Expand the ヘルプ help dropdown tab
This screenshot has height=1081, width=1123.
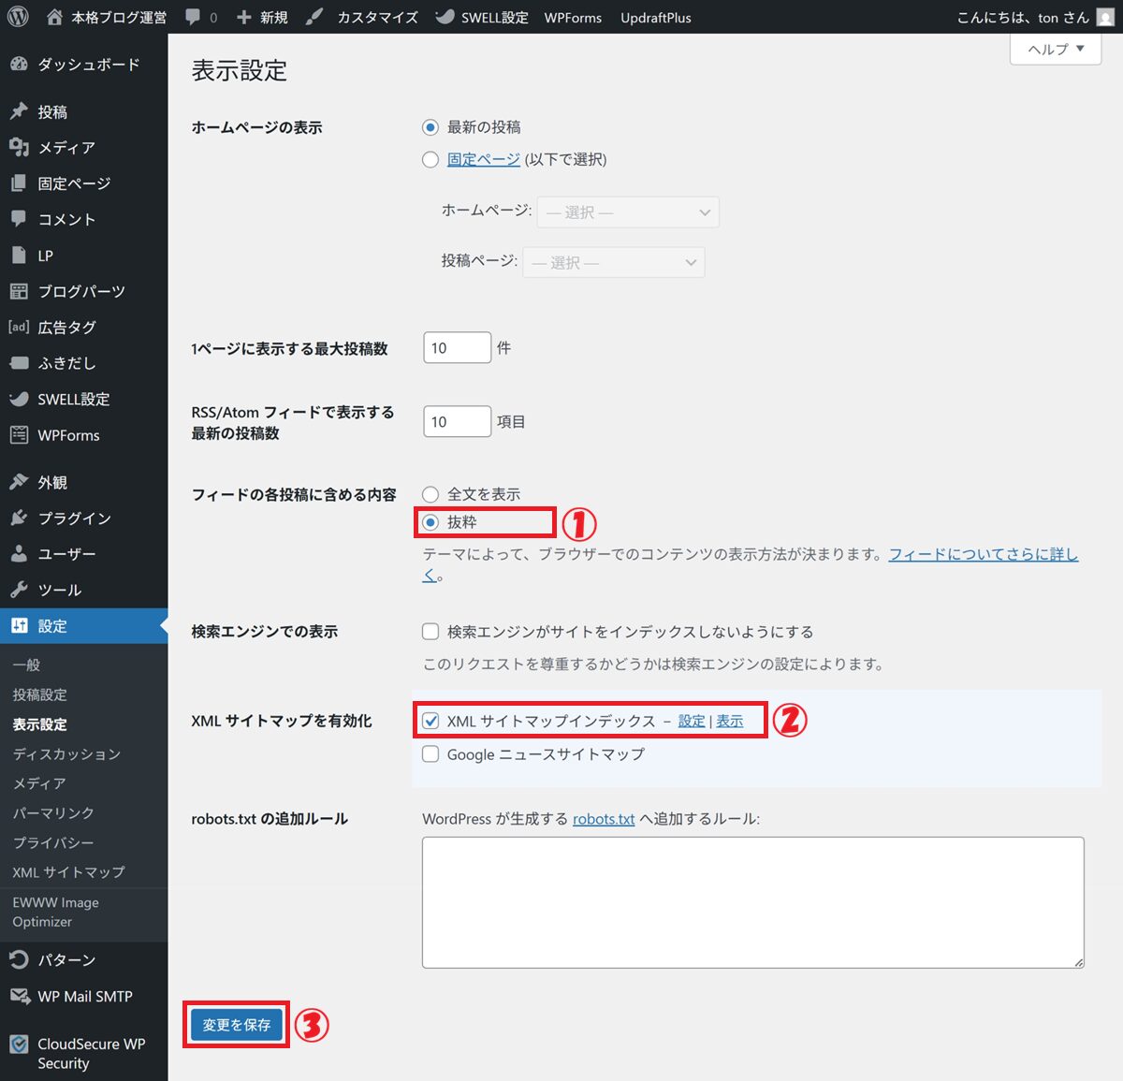(1056, 49)
